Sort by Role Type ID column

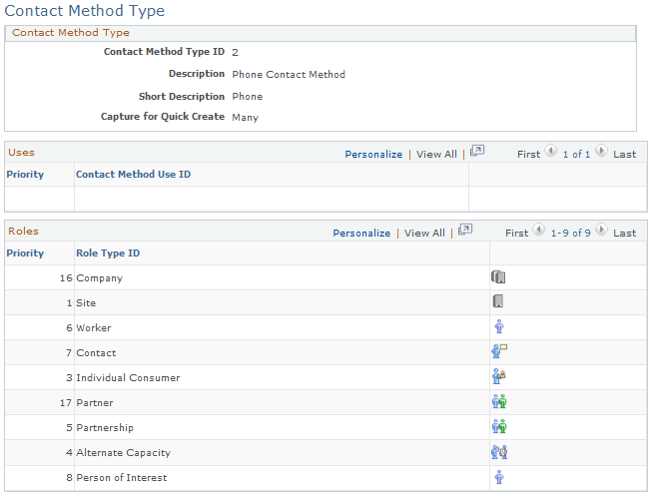(x=108, y=253)
